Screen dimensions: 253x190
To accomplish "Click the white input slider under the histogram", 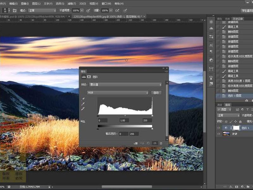I will click(x=152, y=116).
